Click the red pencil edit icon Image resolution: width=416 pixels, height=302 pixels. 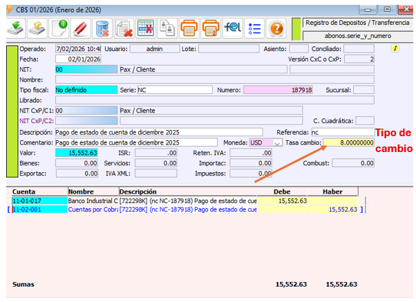click(x=82, y=28)
